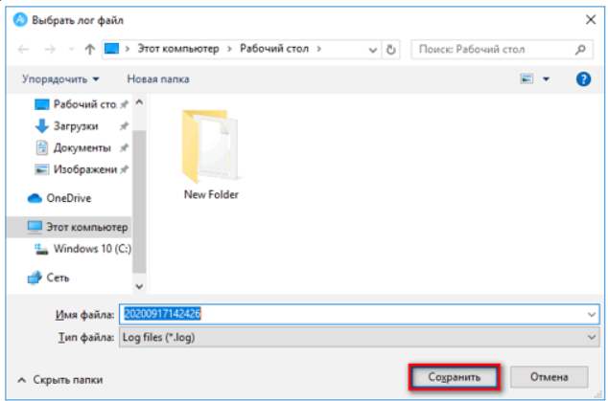Click the Сохранить button
This screenshot has width=608, height=401.
coord(455,377)
